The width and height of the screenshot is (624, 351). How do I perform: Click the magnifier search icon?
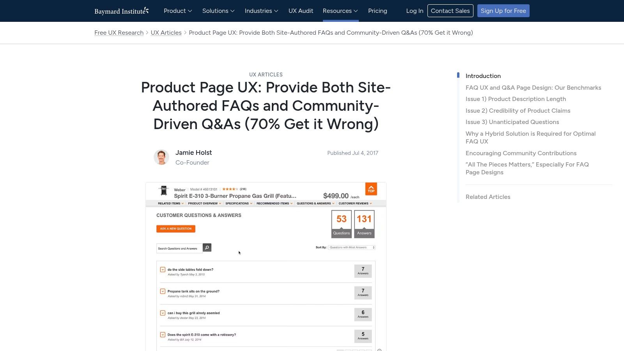[207, 248]
